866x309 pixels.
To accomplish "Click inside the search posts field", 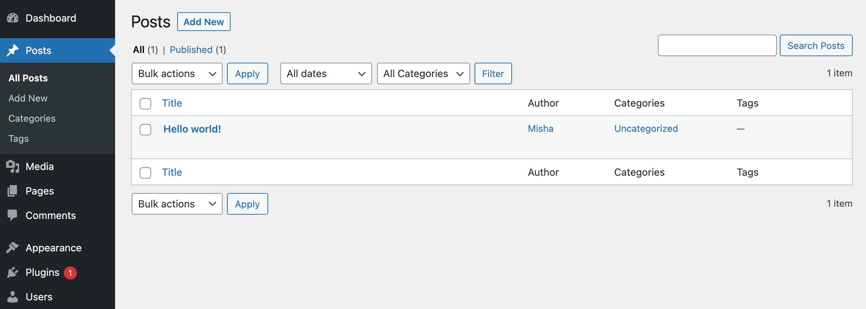I will click(x=717, y=45).
